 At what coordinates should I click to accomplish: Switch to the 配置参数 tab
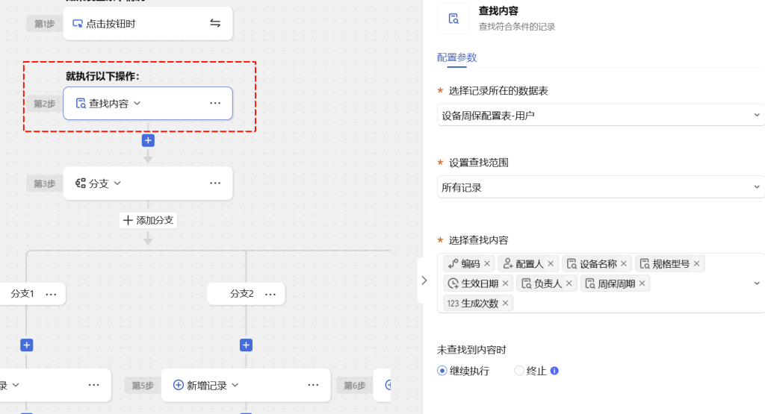tap(456, 57)
